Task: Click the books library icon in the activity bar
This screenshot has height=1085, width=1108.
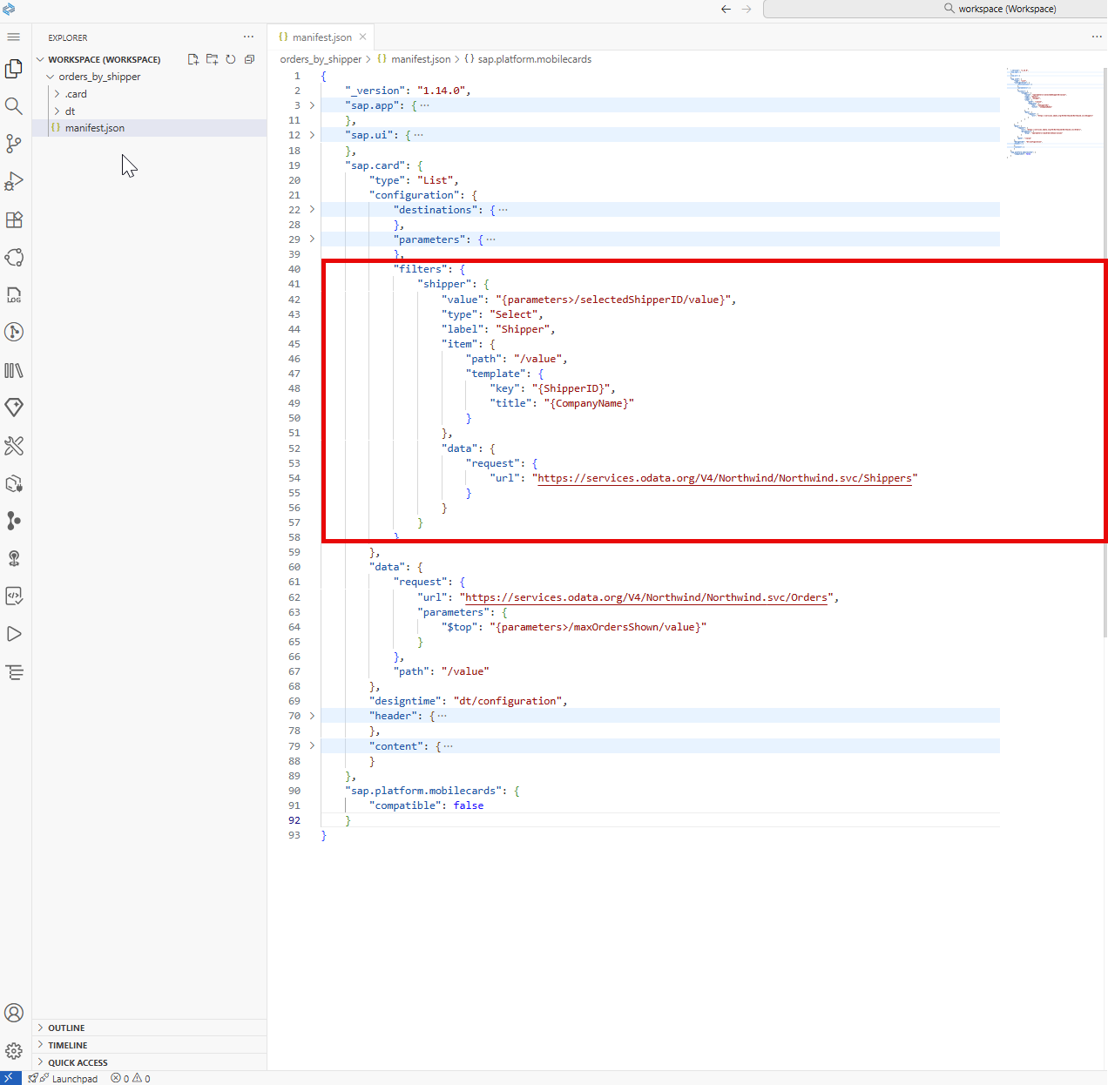Action: [14, 370]
